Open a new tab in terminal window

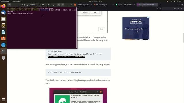[9, 5]
